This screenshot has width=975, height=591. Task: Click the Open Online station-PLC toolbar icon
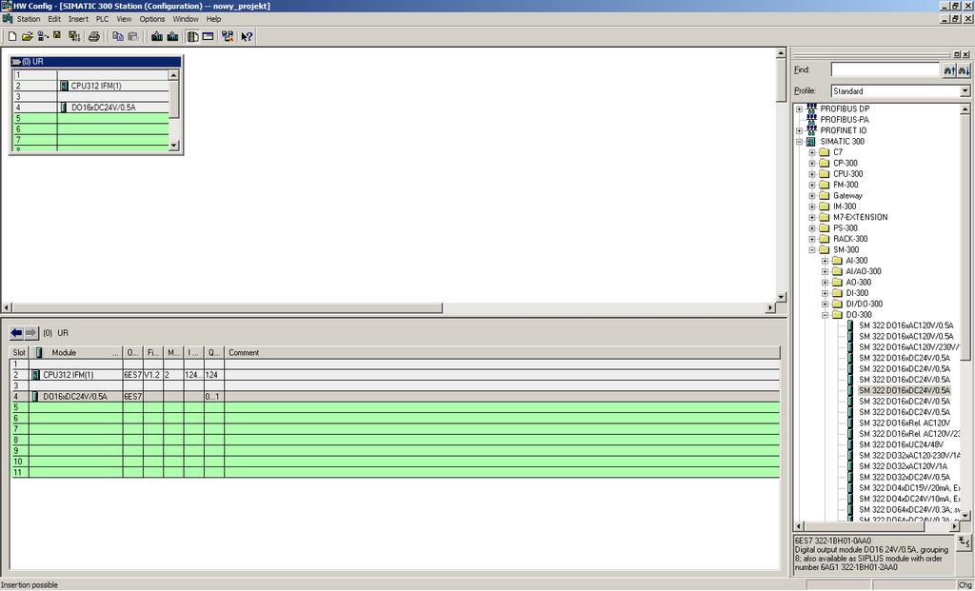pos(42,37)
